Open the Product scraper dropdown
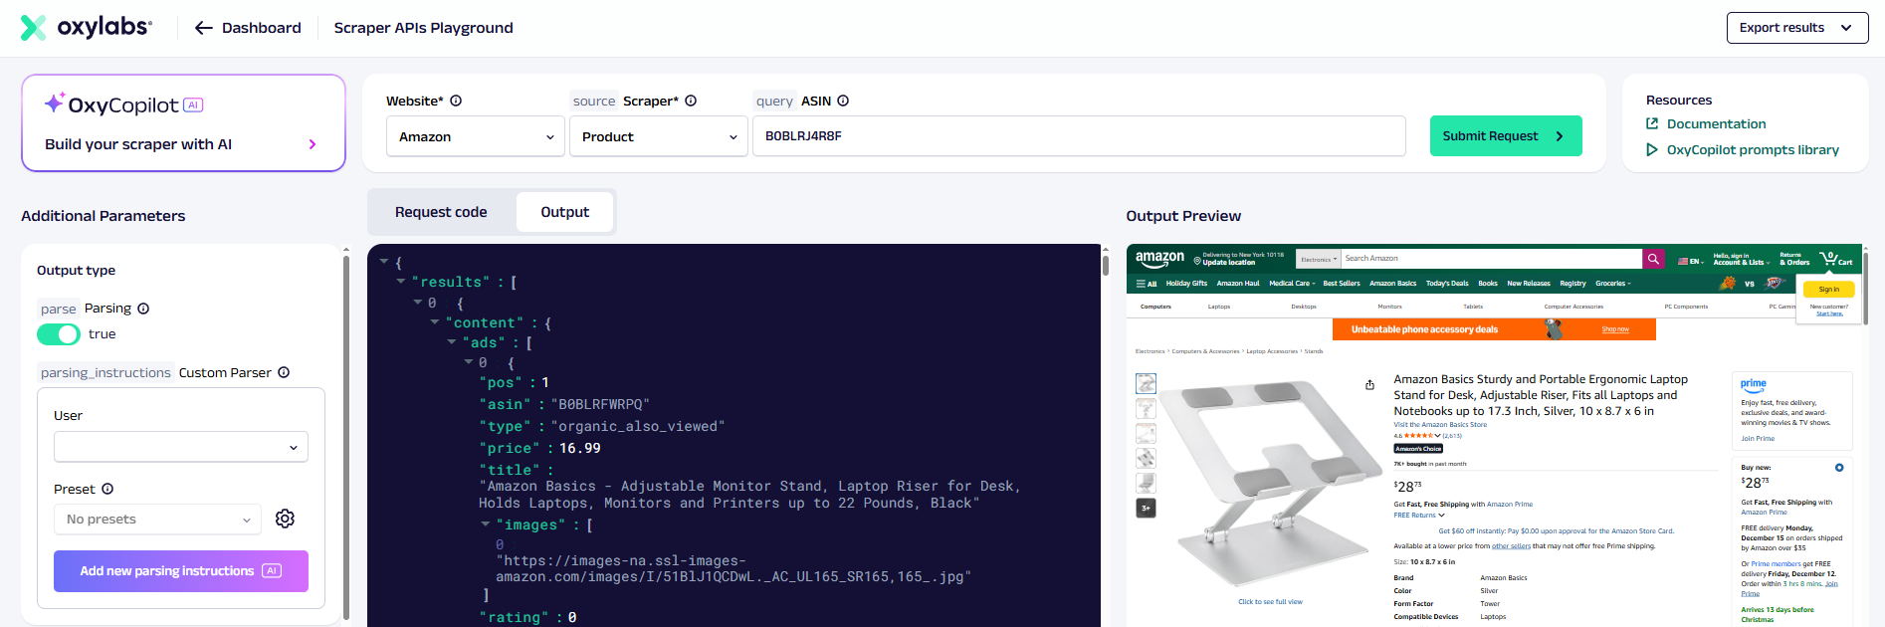 click(658, 136)
